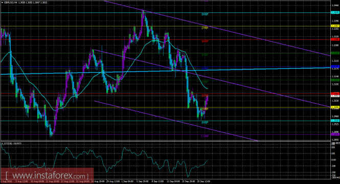Click the red 1.3062 price axis label
The height and width of the screenshot is (184, 340).
click(x=335, y=94)
